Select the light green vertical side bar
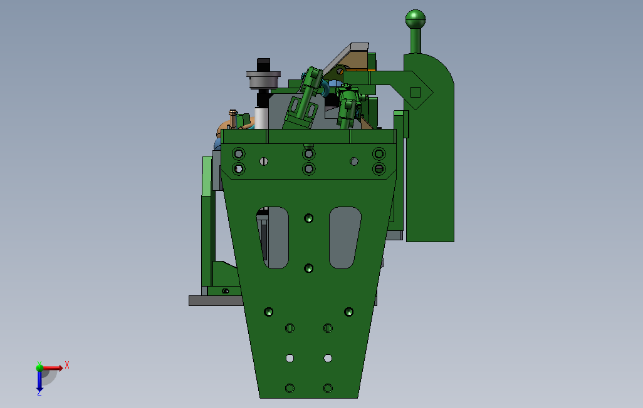643x408 pixels. pos(207,176)
